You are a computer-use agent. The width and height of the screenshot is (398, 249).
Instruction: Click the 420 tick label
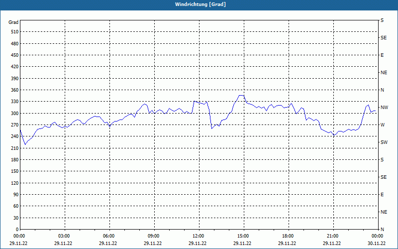click(x=15, y=67)
